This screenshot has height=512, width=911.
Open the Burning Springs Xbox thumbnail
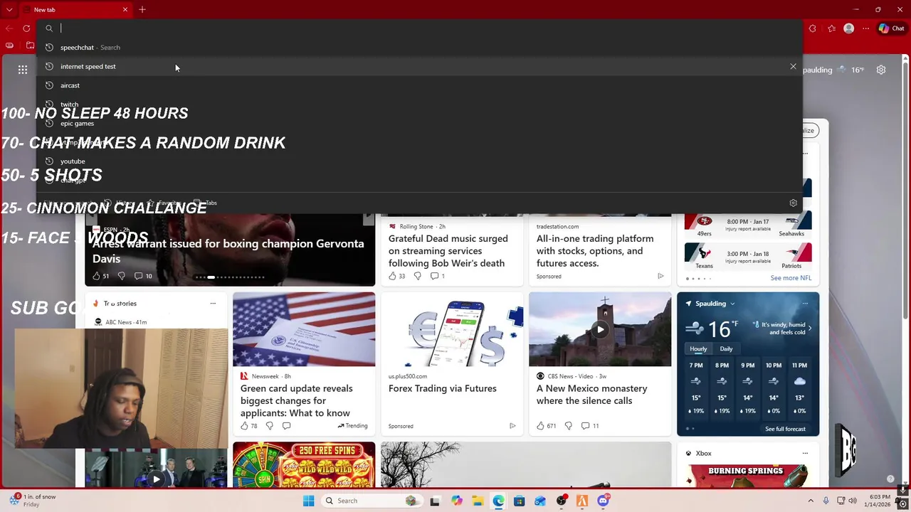pyautogui.click(x=748, y=476)
